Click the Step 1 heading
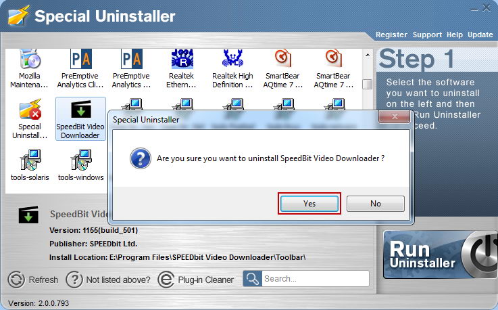498x310 pixels. tap(416, 59)
